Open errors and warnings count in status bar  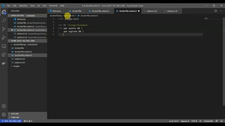(28, 121)
